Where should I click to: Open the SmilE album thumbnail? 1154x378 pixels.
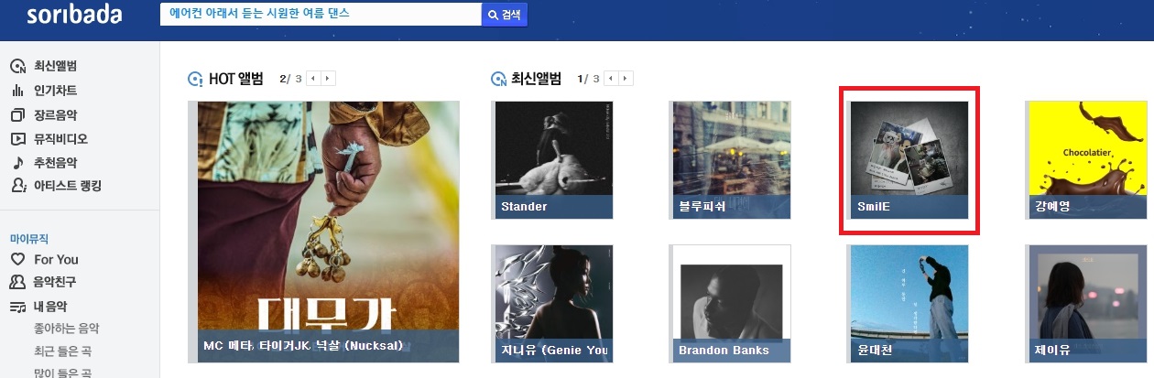pos(909,160)
